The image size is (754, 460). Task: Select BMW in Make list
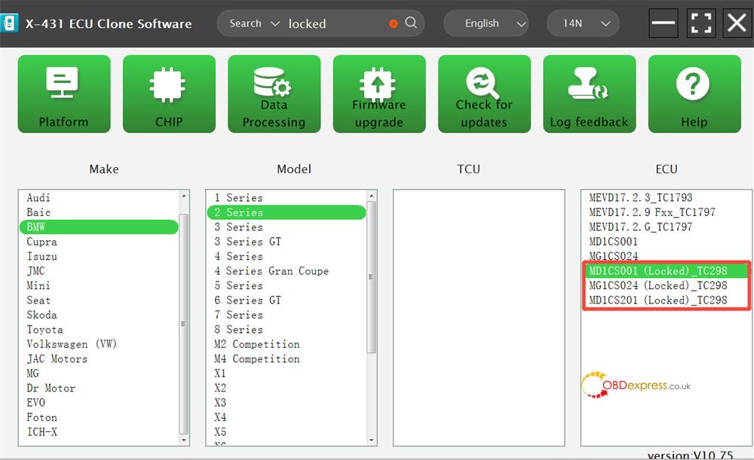point(99,227)
